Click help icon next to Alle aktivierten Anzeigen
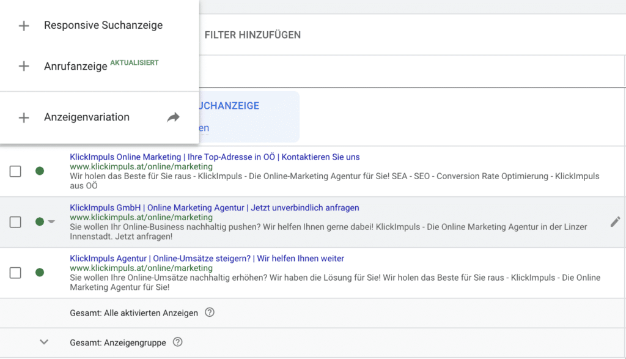 (x=210, y=313)
